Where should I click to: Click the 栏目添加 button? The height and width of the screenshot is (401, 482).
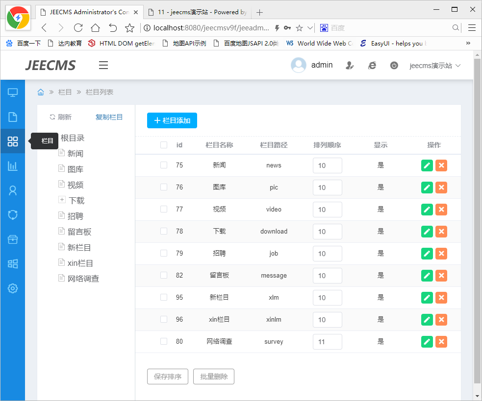click(172, 120)
